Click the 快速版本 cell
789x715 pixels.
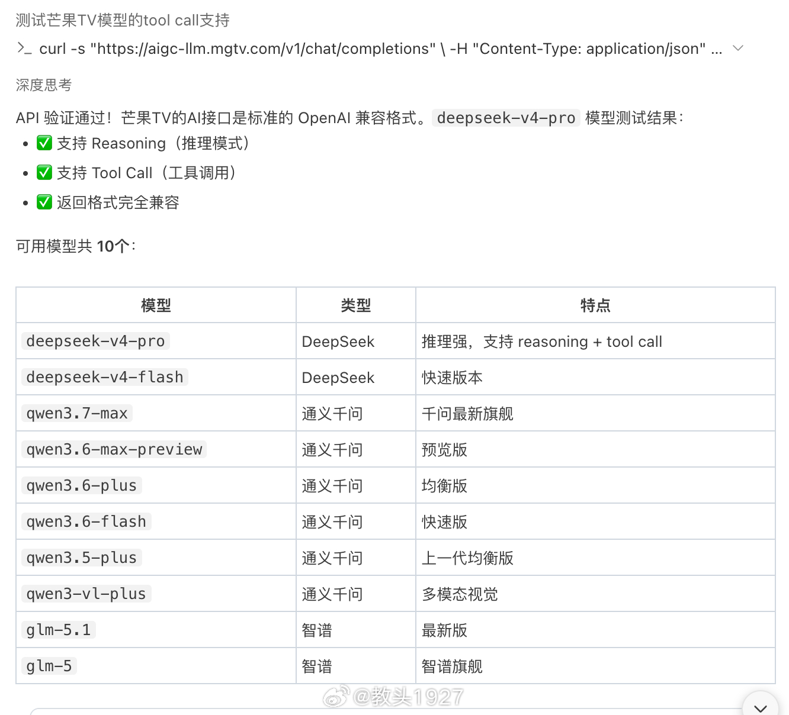[x=595, y=377]
